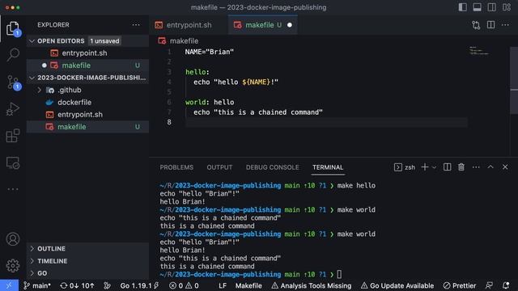The width and height of the screenshot is (518, 291).
Task: Open Explorer views and more actions
Action: click(136, 25)
